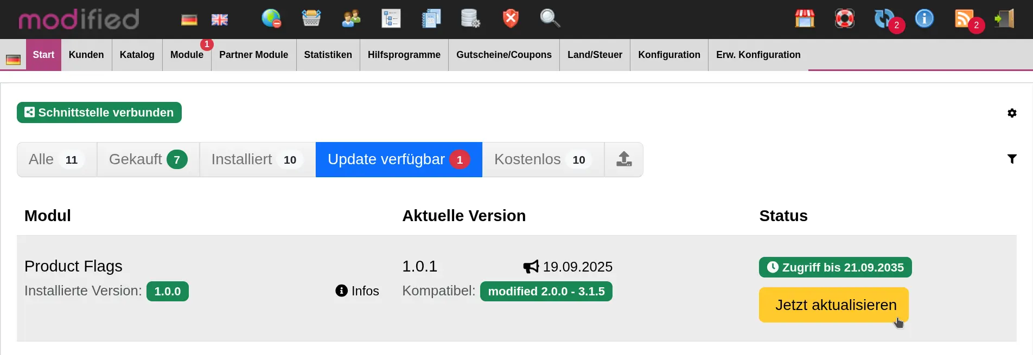
Task: Click the lifebuoy support icon
Action: [x=844, y=18]
